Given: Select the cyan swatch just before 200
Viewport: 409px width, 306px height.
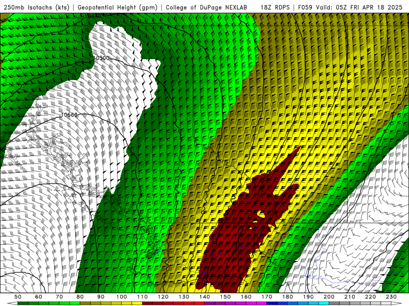Looking at the screenshot, I should coord(324,303).
